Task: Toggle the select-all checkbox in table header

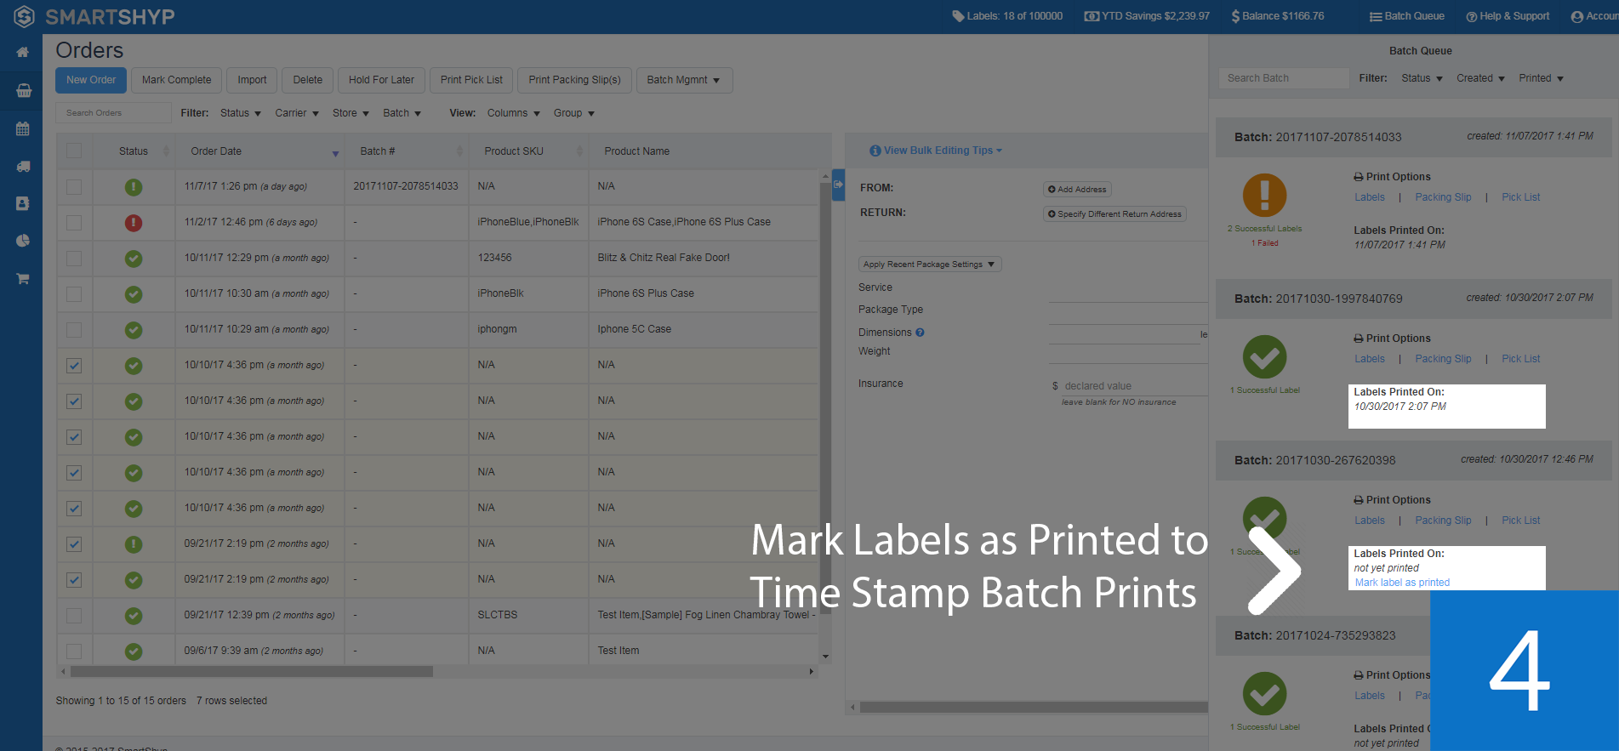Action: coord(74,151)
